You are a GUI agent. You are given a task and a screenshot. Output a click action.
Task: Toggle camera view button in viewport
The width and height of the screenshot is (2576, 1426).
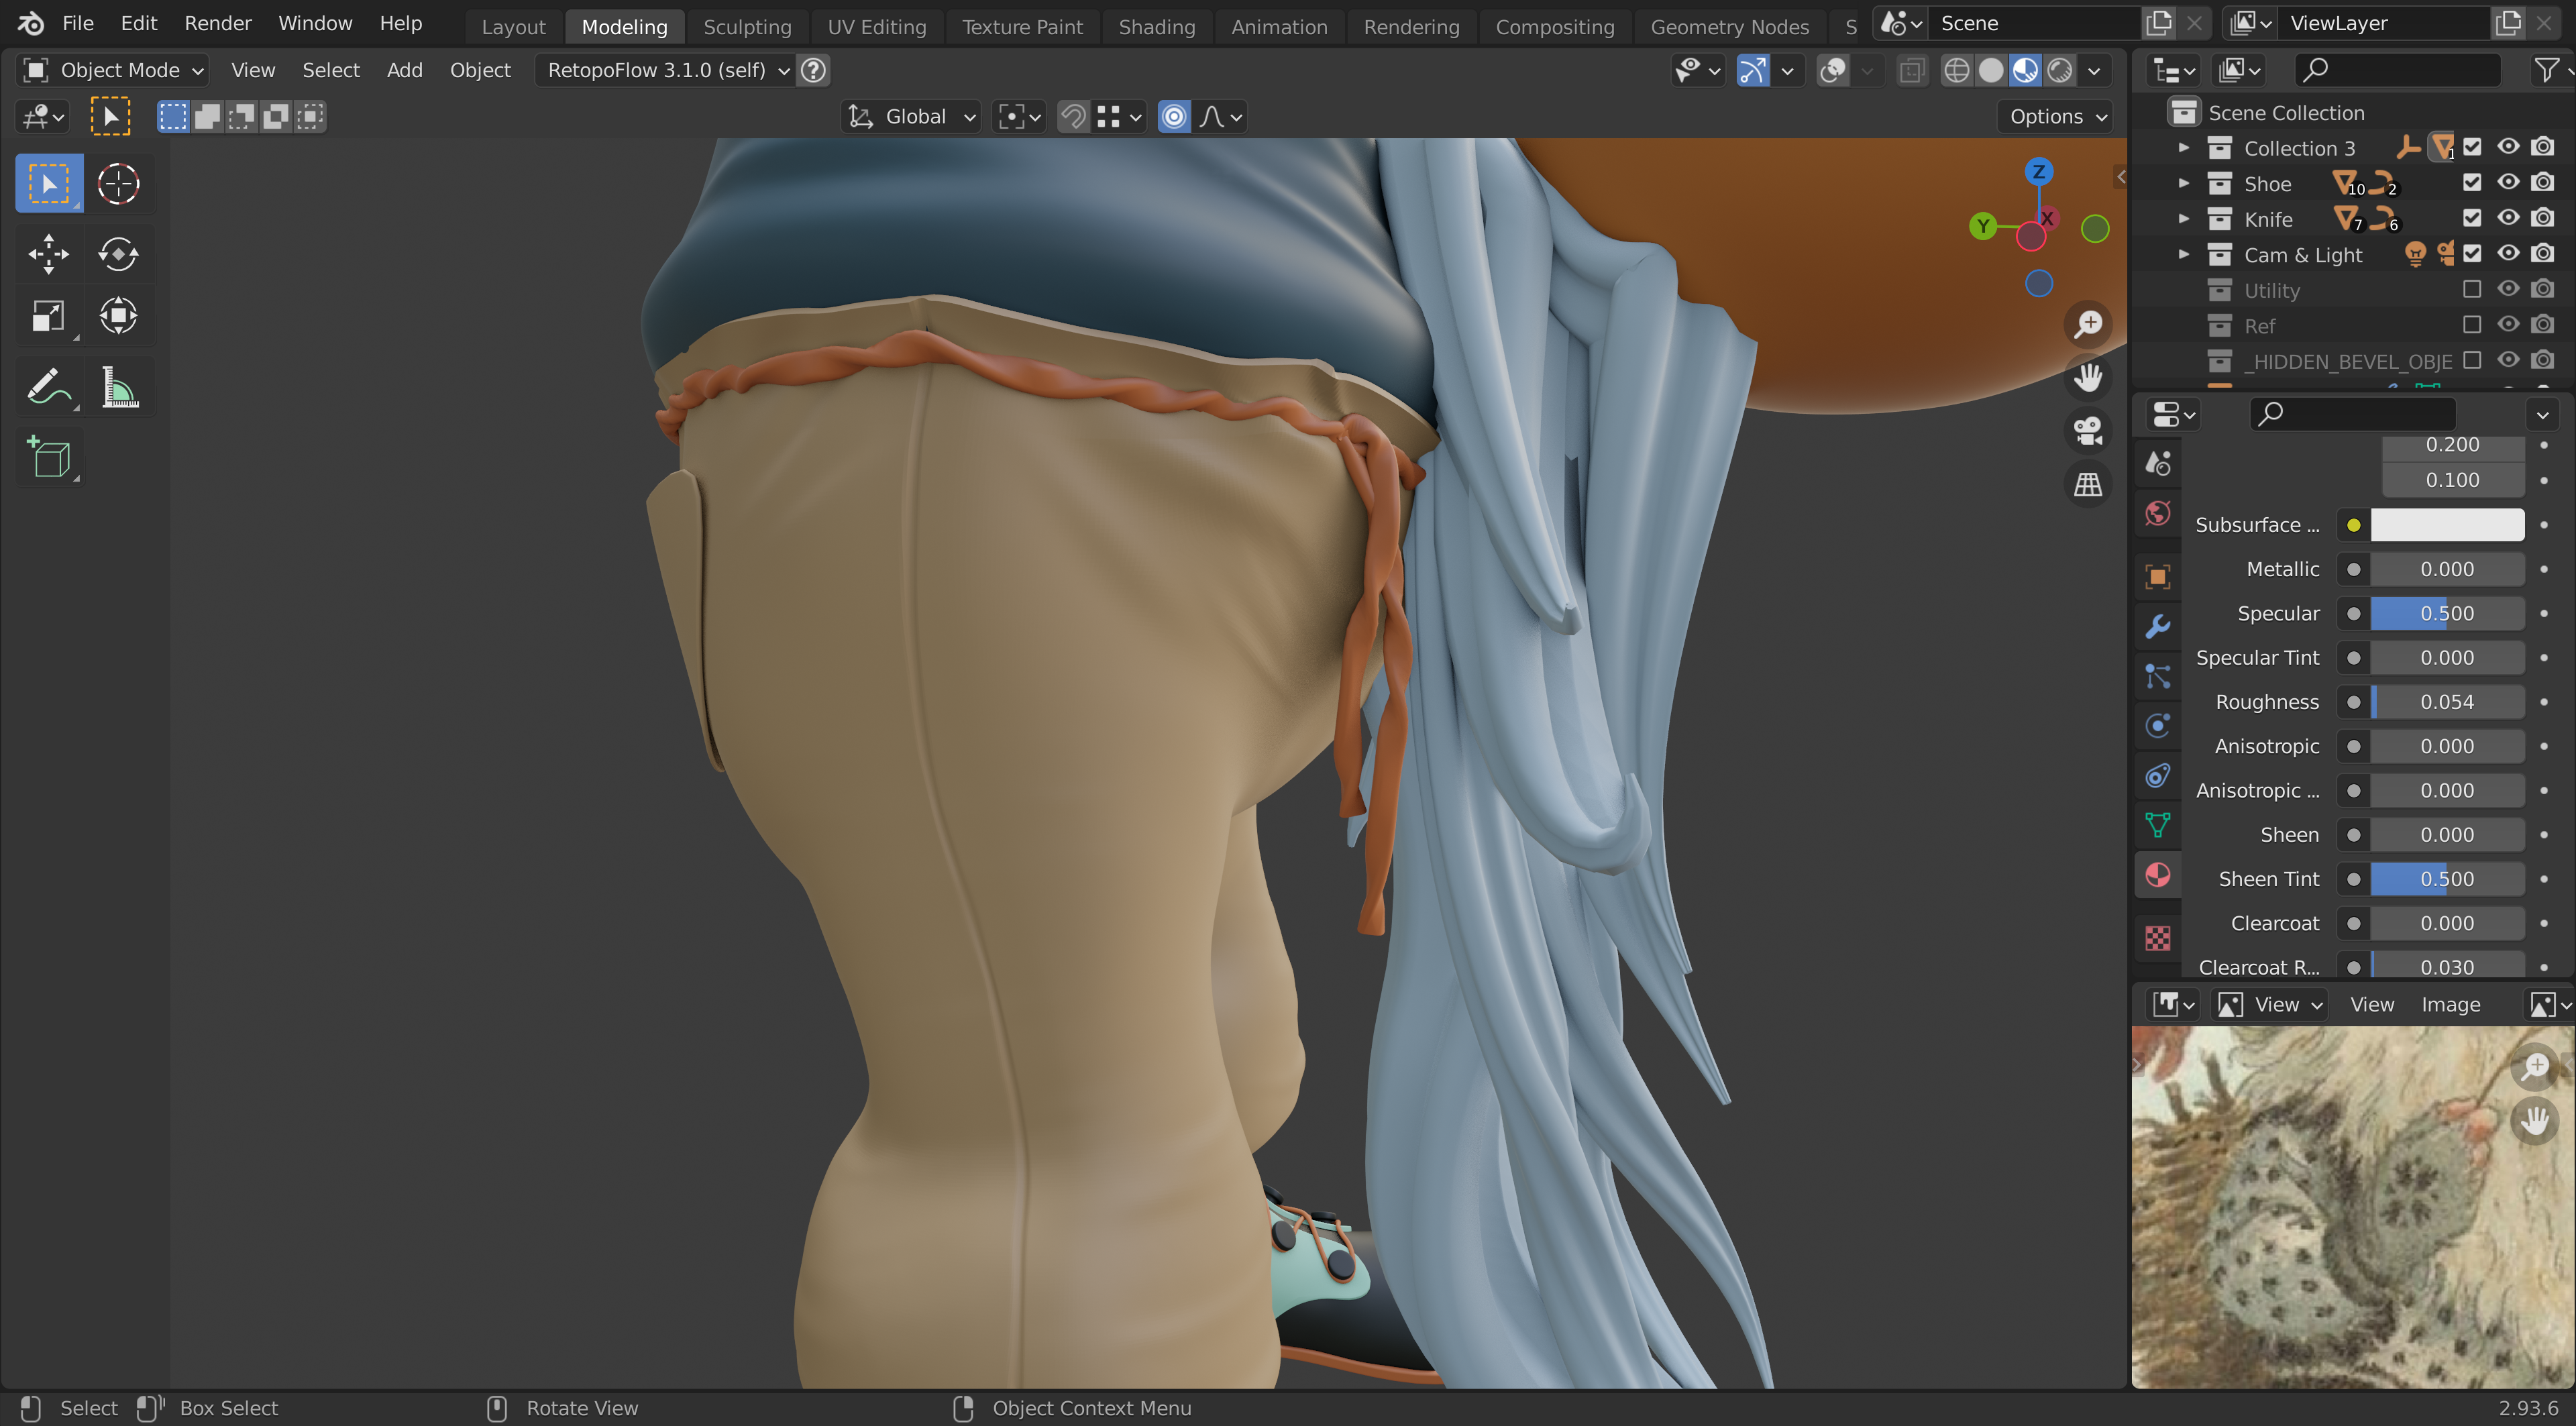click(2087, 431)
